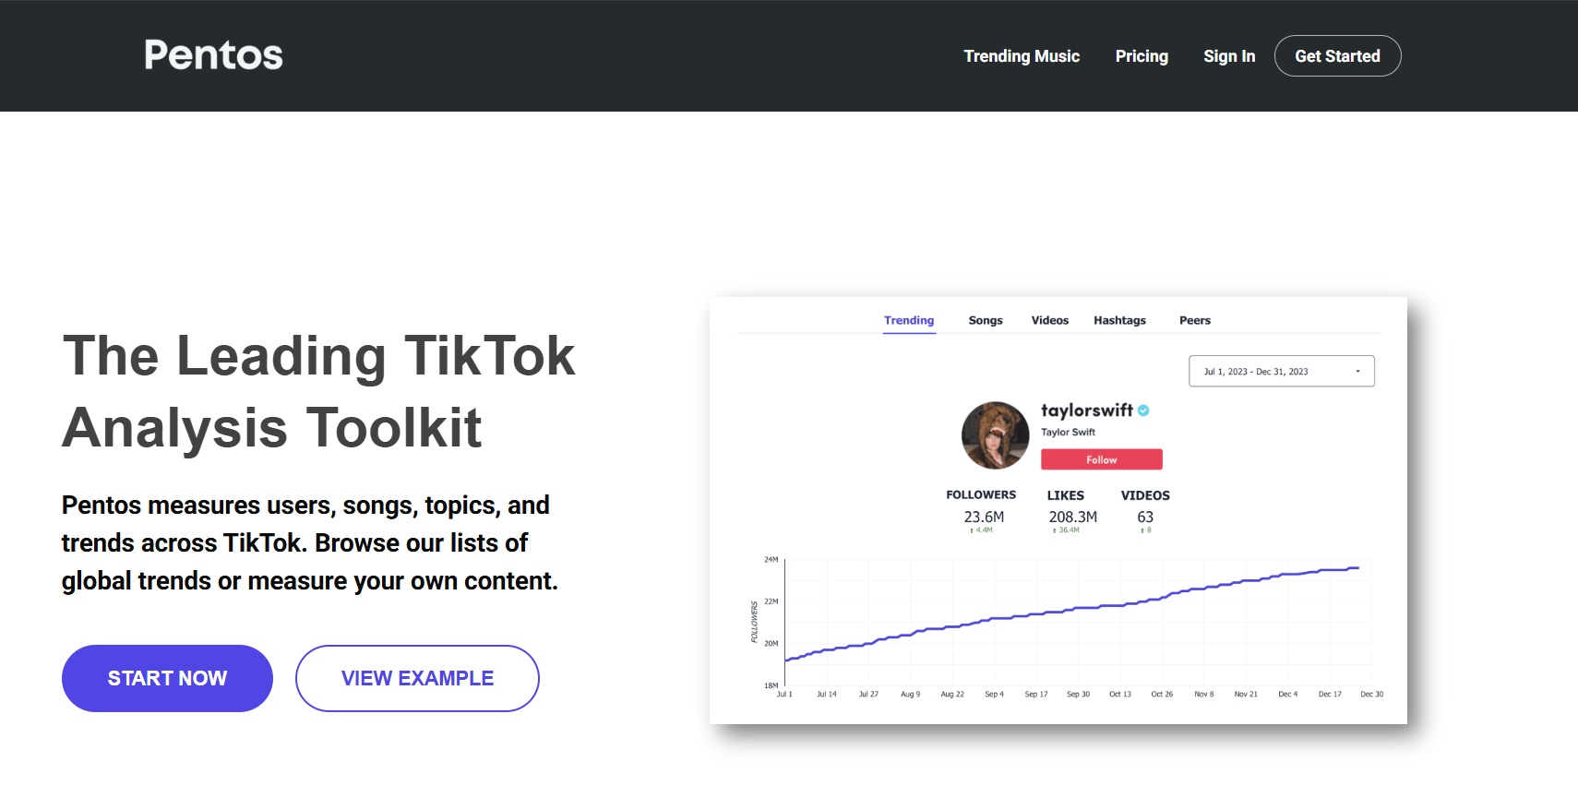Click the START NOW button
Screen dimensions: 1578x809
[x=167, y=678]
